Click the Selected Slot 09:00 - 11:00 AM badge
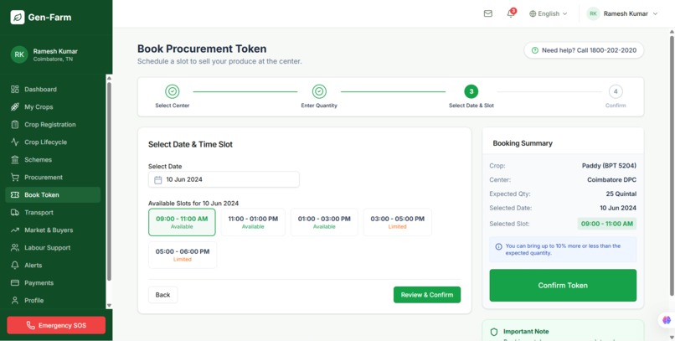Viewport: 675px width, 341px height. (607, 224)
